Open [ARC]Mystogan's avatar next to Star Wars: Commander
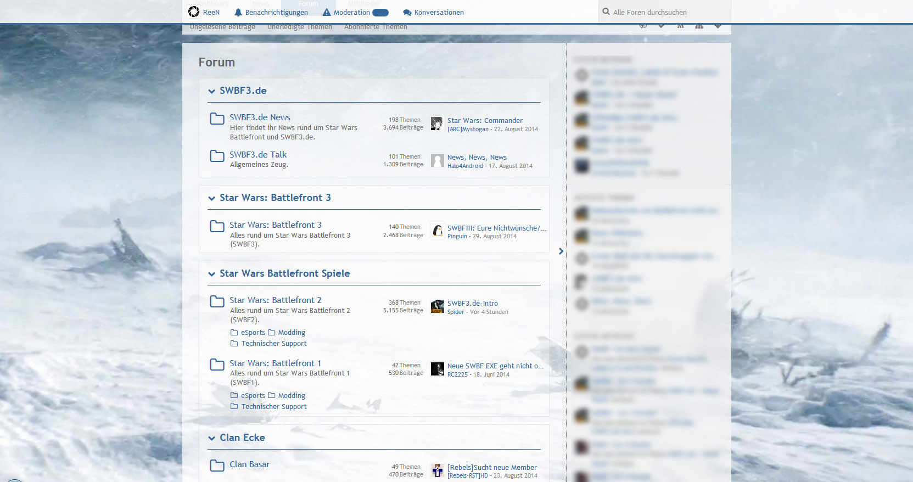The width and height of the screenshot is (913, 482). pyautogui.click(x=437, y=124)
